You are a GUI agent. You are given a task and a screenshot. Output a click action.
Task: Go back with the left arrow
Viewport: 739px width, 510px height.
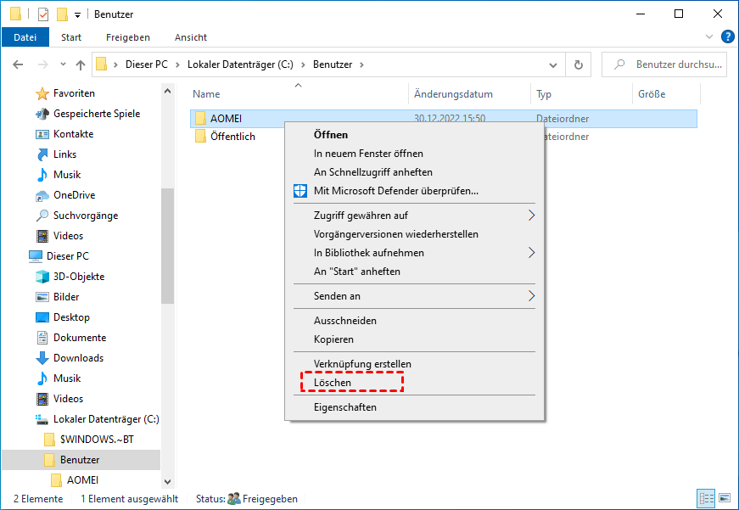(18, 64)
